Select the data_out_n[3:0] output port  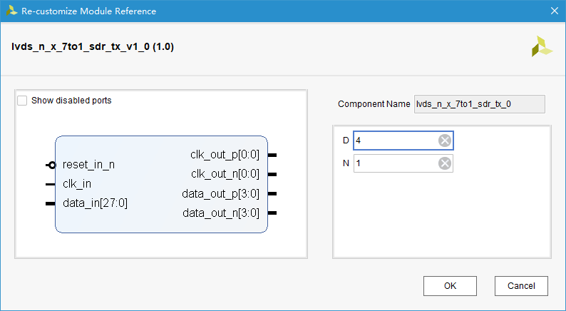point(221,213)
